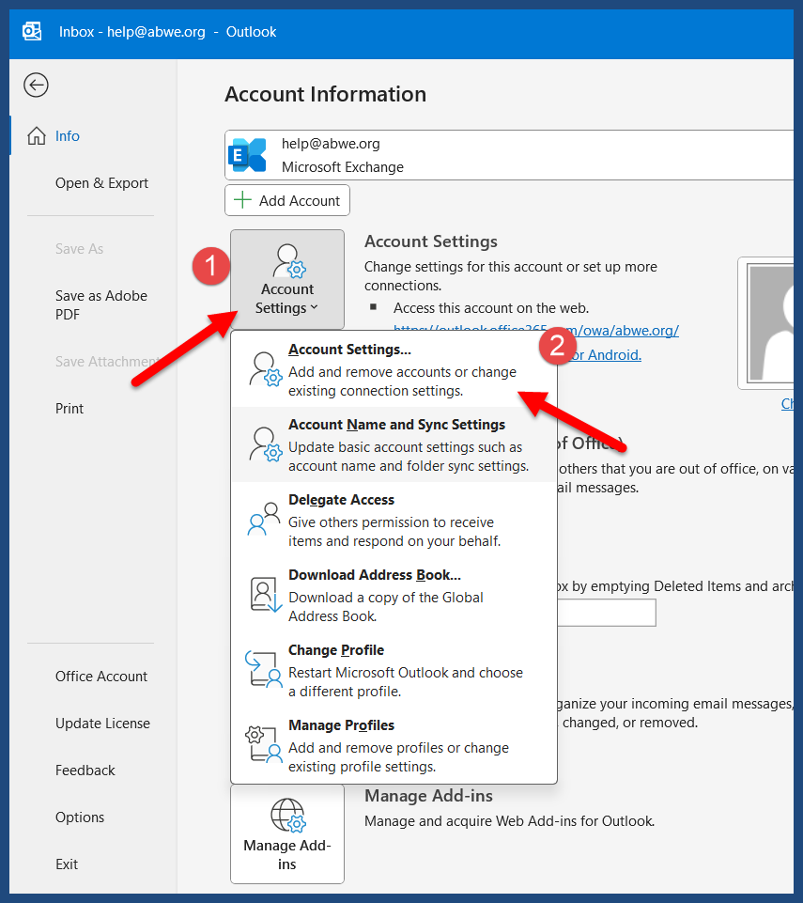Select Update License

pyautogui.click(x=102, y=724)
